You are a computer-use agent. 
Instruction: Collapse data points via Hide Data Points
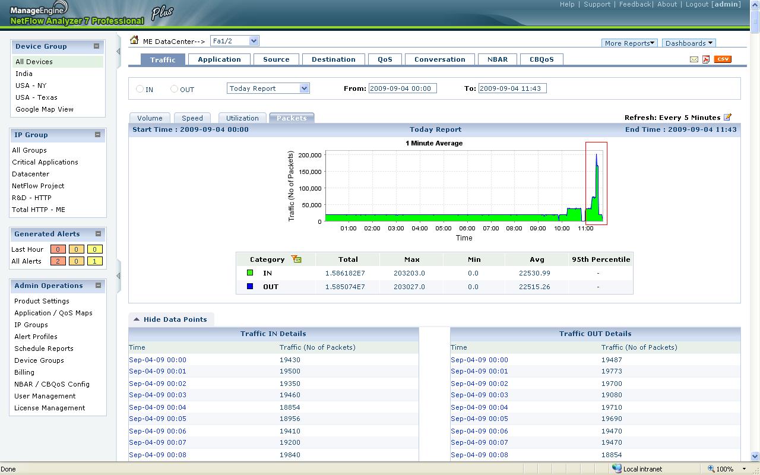click(170, 319)
